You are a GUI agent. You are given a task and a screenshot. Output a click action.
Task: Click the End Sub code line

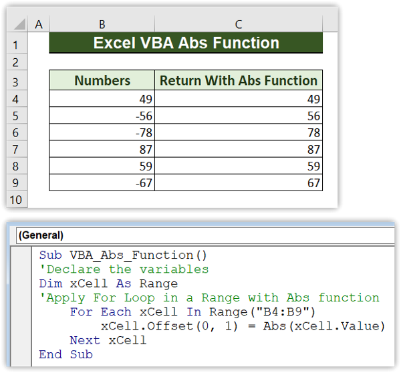click(65, 354)
